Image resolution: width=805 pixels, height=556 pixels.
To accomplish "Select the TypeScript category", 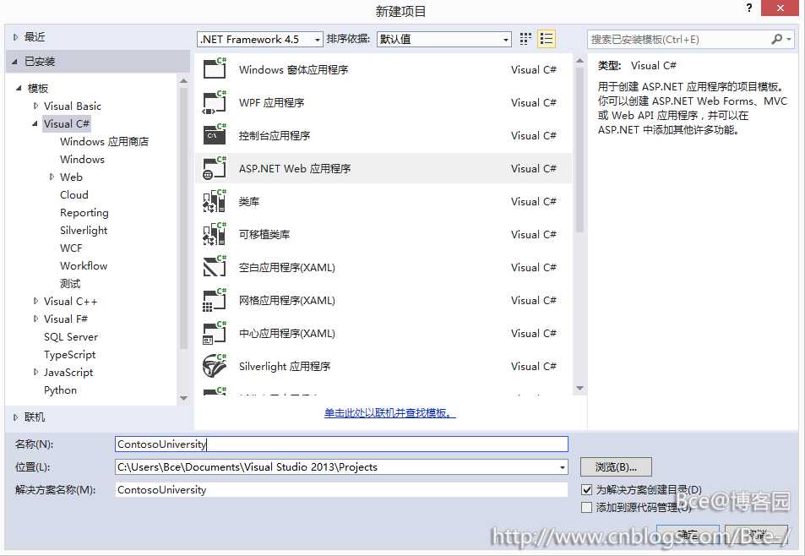I will tap(70, 354).
